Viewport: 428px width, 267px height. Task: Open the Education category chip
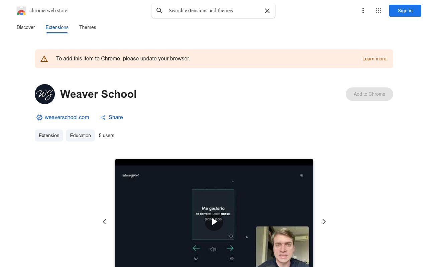[x=80, y=136]
